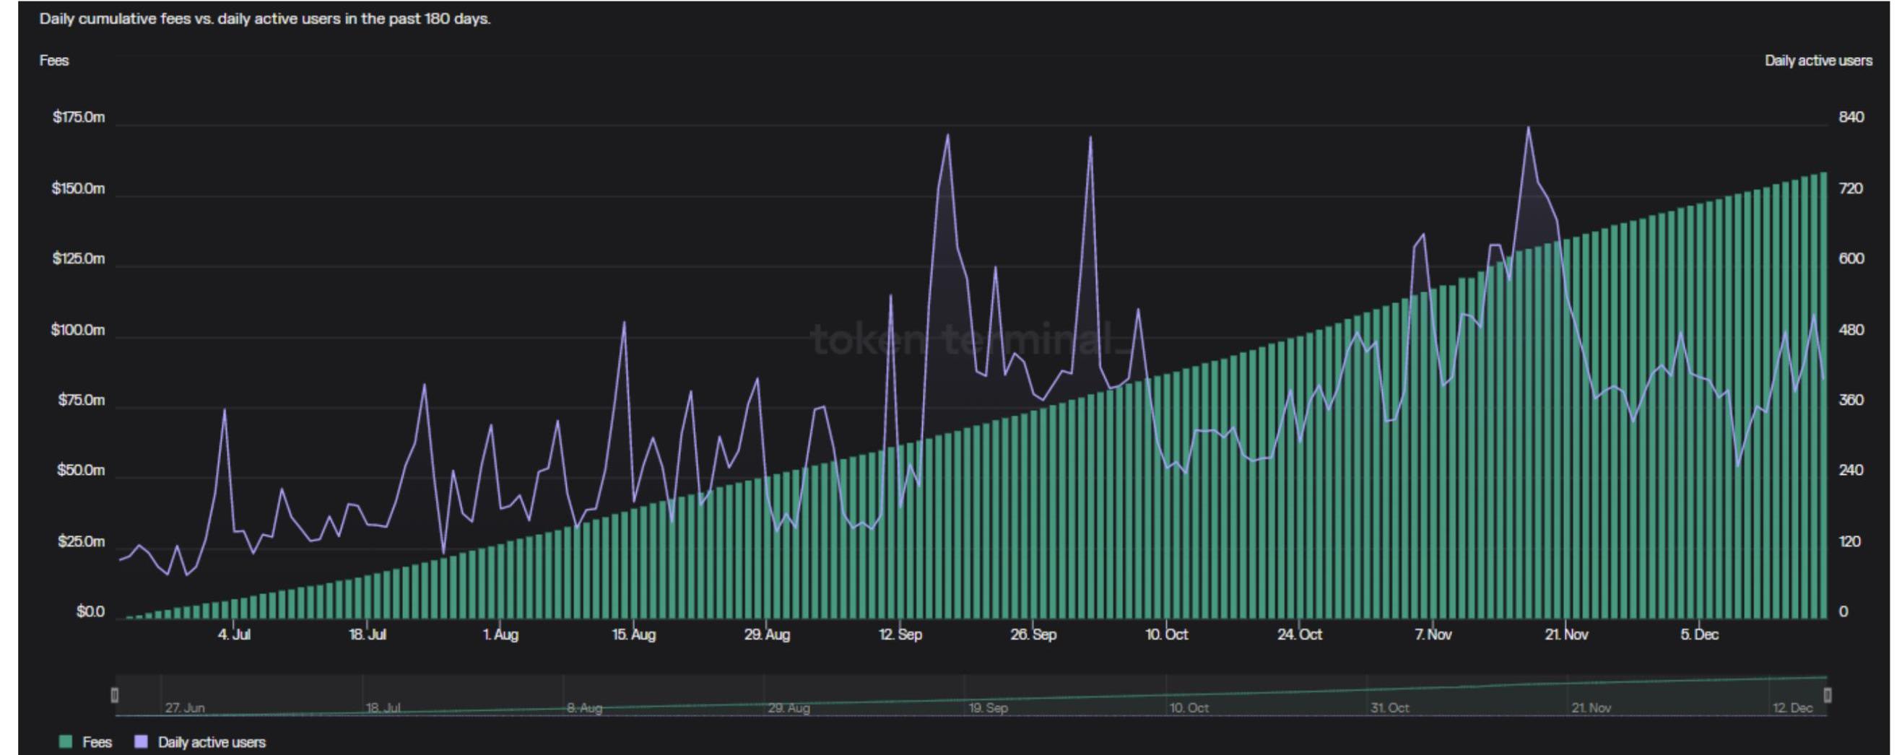Click the 21. Nov x-axis label
Image resolution: width=1902 pixels, height=755 pixels.
coord(1566,634)
